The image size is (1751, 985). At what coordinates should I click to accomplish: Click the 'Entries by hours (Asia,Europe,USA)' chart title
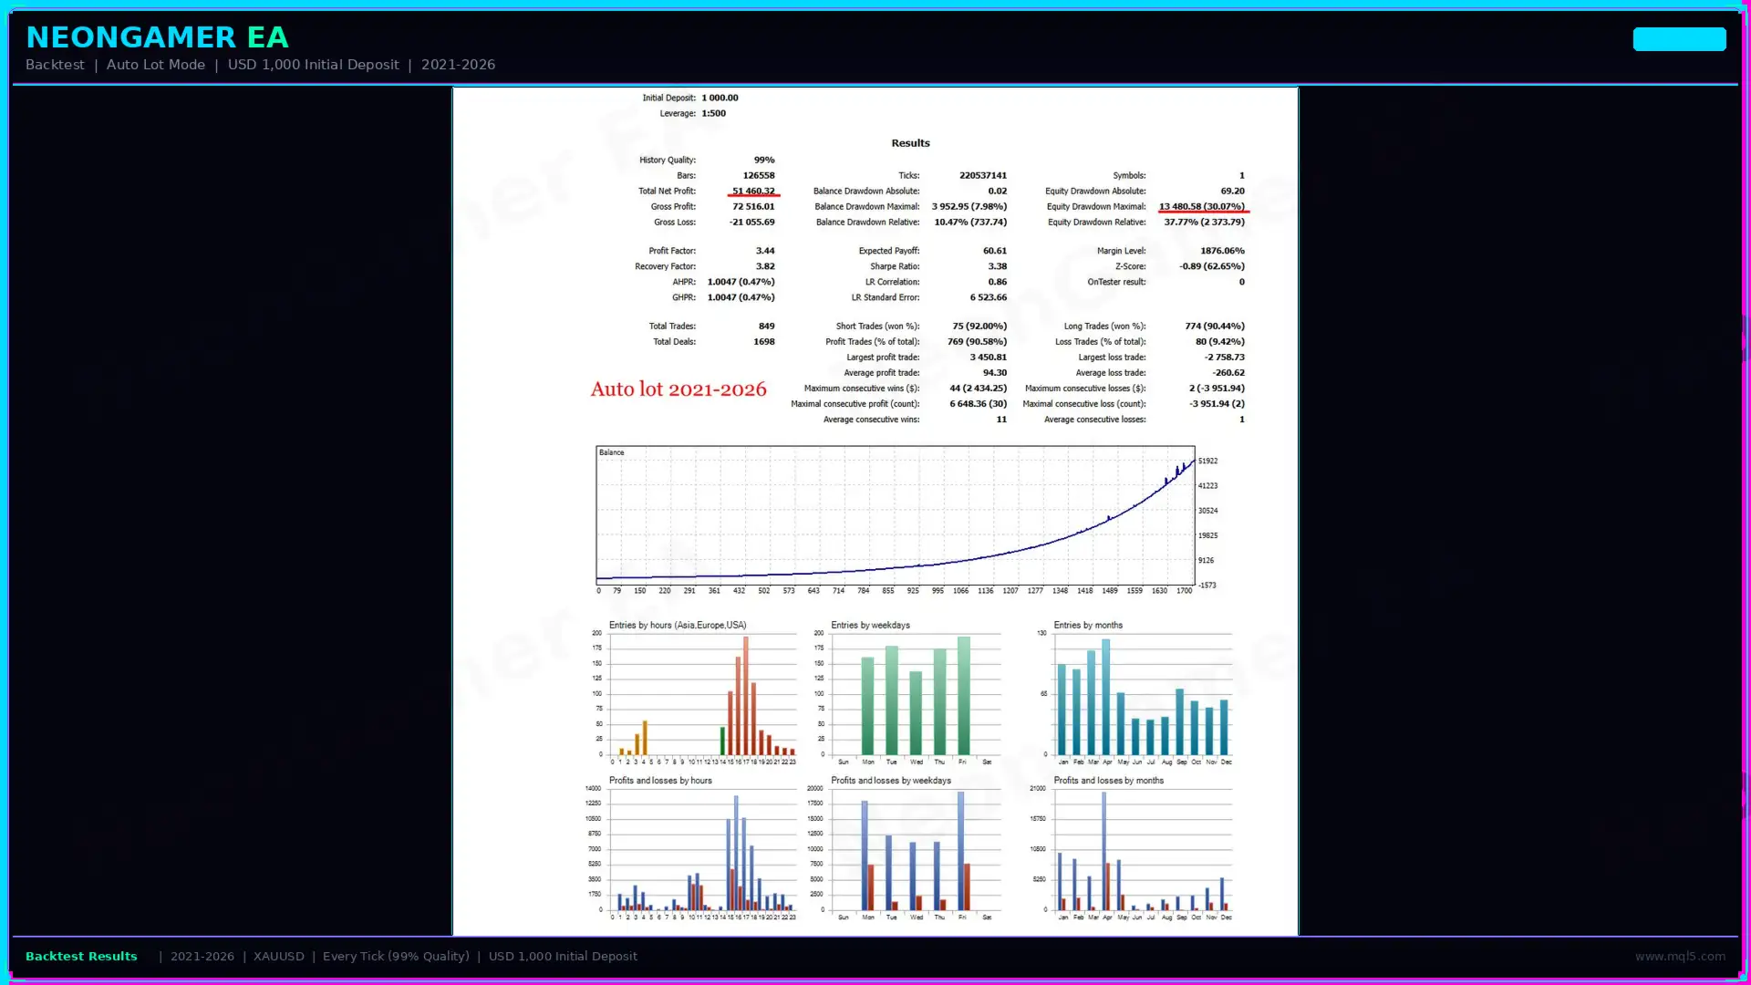click(x=678, y=626)
